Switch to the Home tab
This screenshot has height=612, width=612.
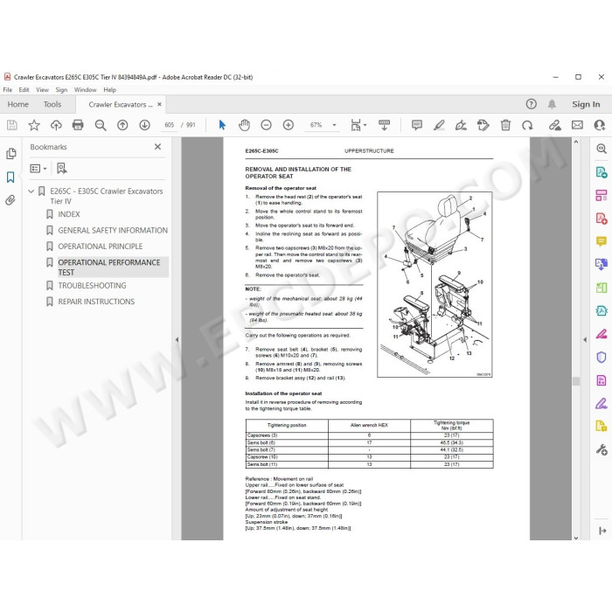coord(18,104)
